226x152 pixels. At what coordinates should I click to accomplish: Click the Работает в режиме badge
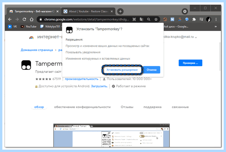[x=129, y=86]
